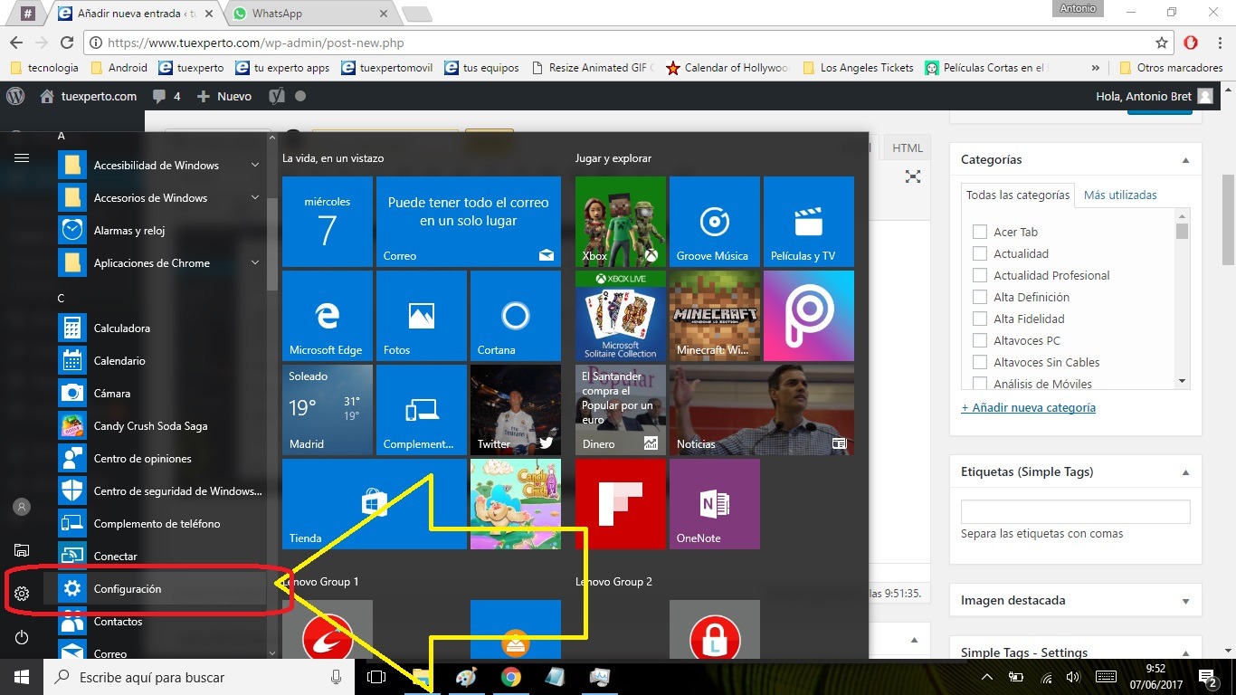Open Nuevo menu in WordPress bar
Image resolution: width=1236 pixels, height=695 pixels.
pyautogui.click(x=224, y=96)
